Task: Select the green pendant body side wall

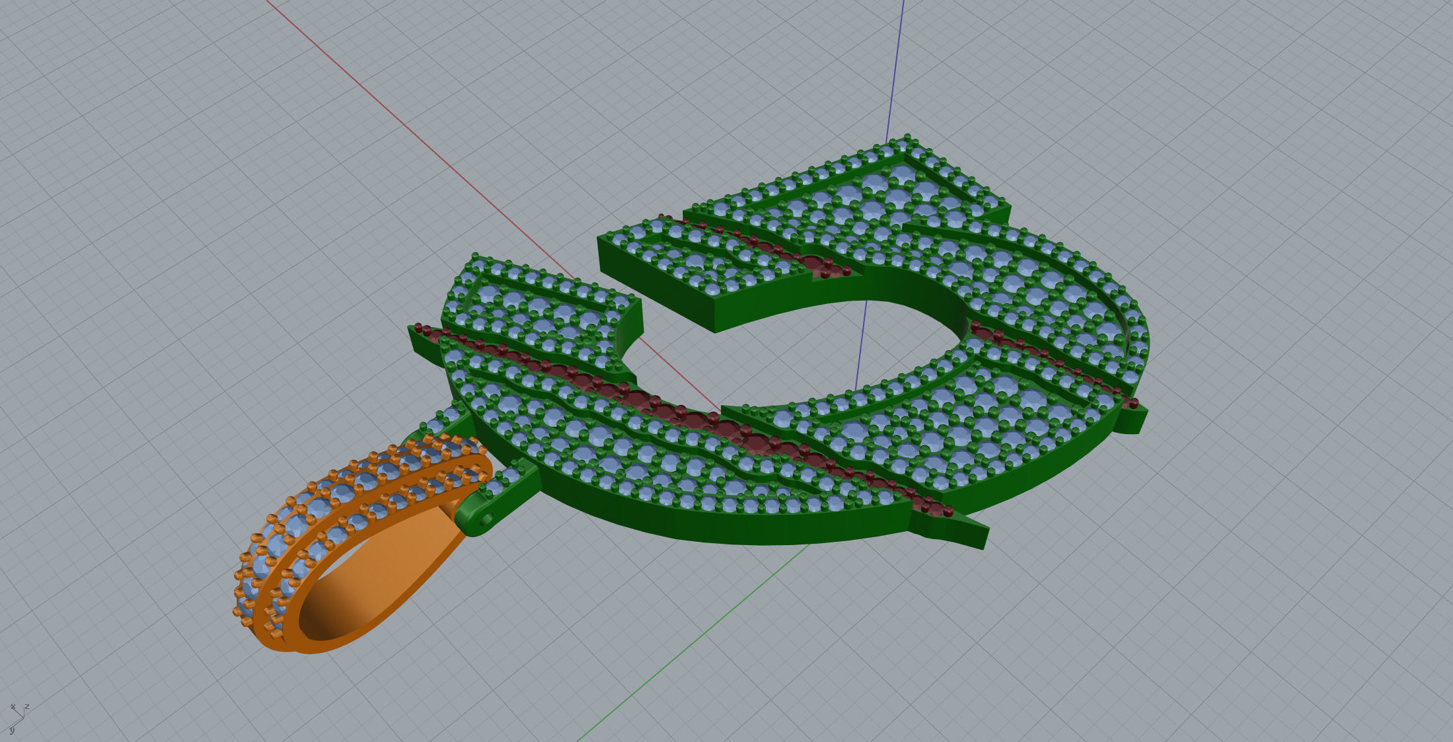Action: (x=727, y=525)
